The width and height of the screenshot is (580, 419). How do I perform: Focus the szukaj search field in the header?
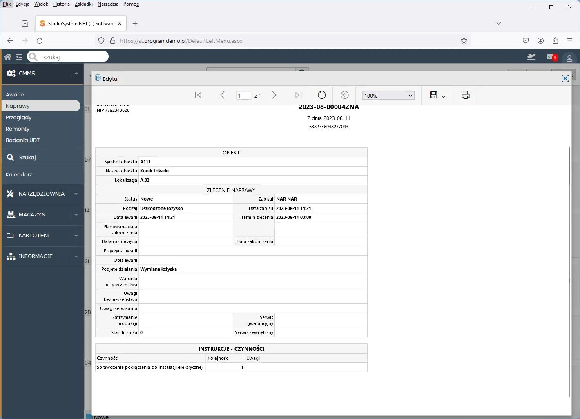(68, 57)
